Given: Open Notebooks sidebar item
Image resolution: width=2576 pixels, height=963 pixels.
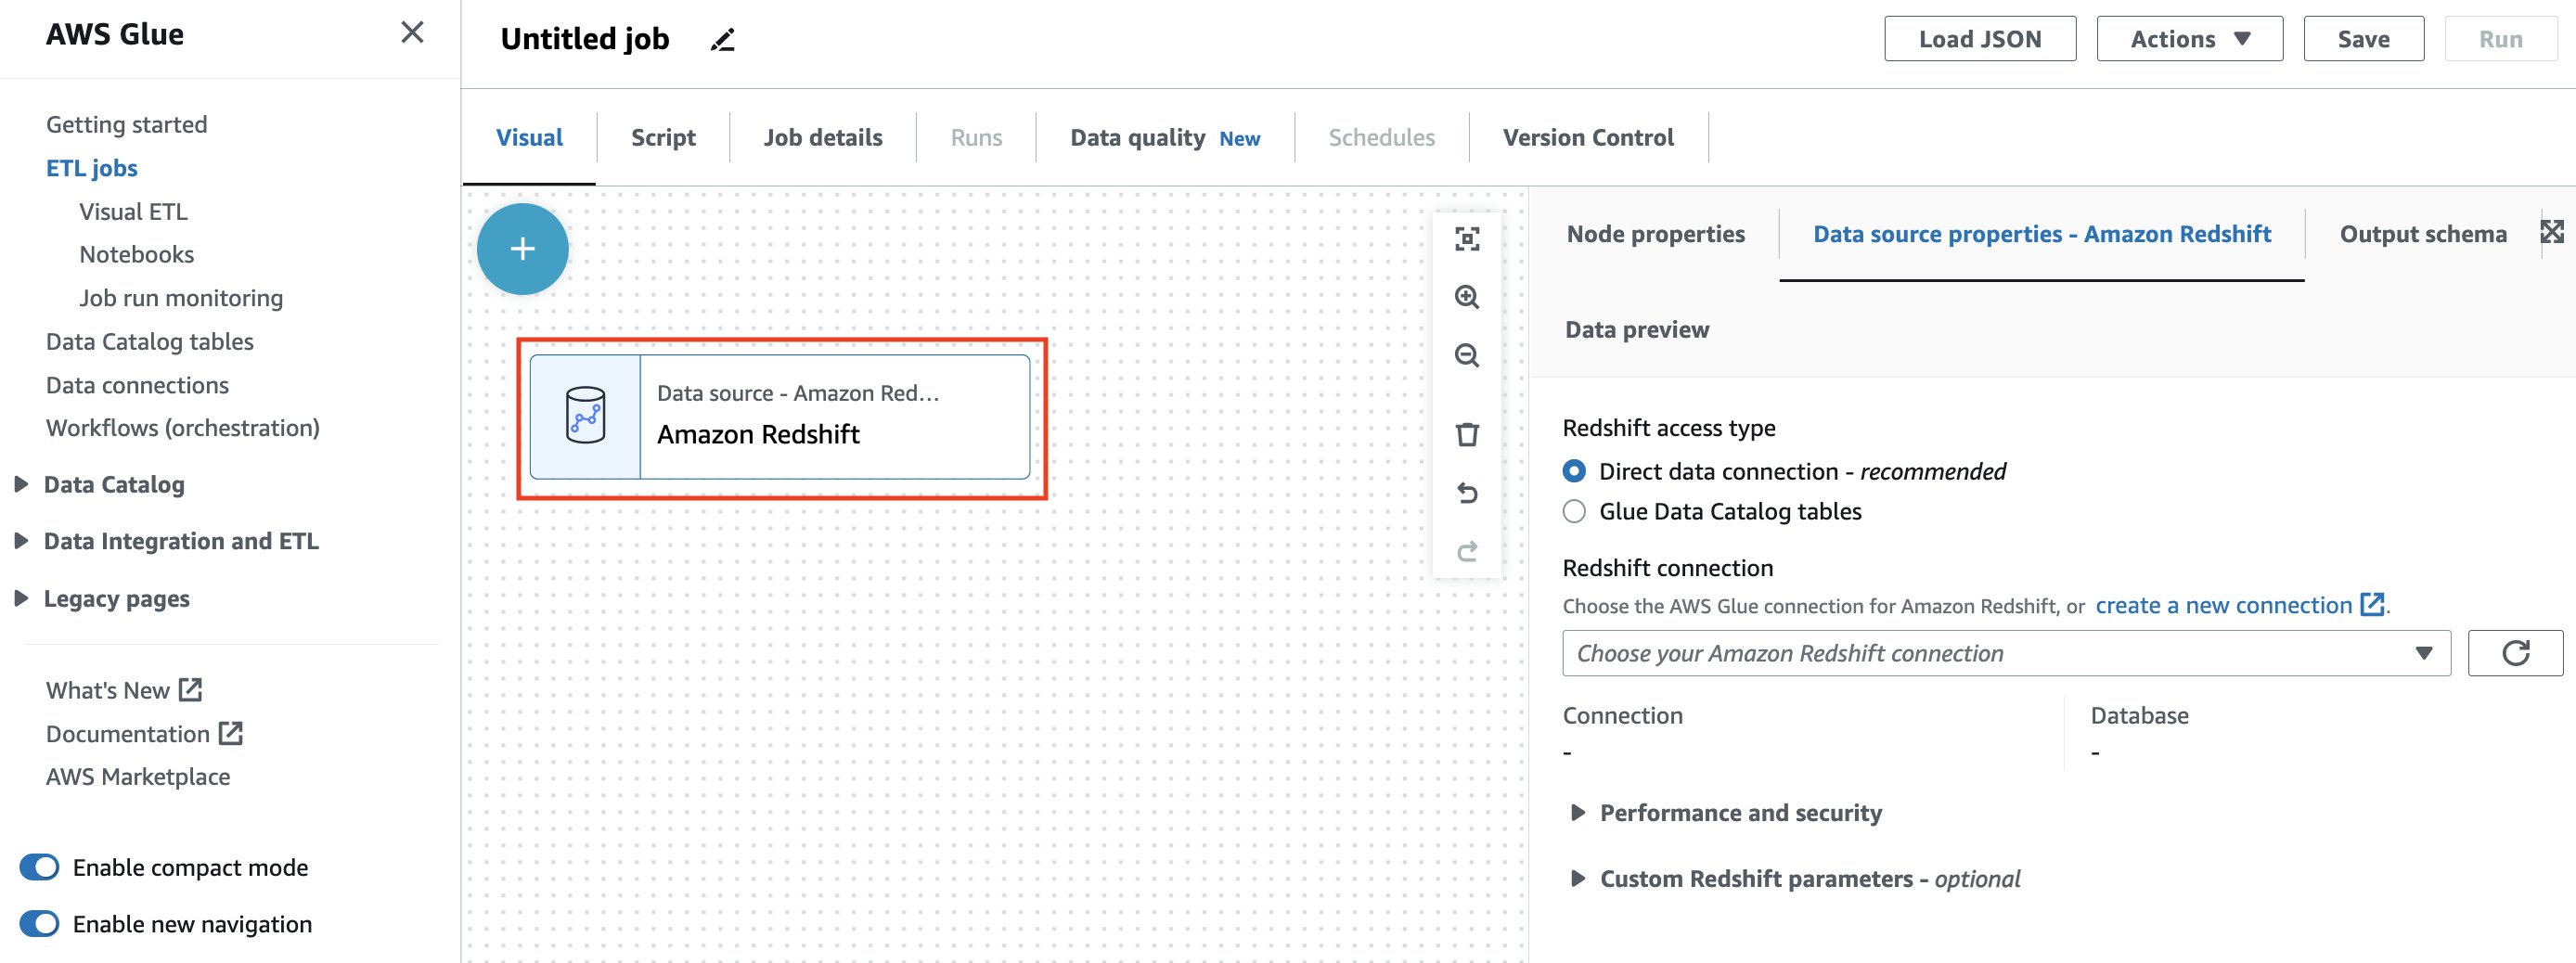Looking at the screenshot, I should click(136, 254).
